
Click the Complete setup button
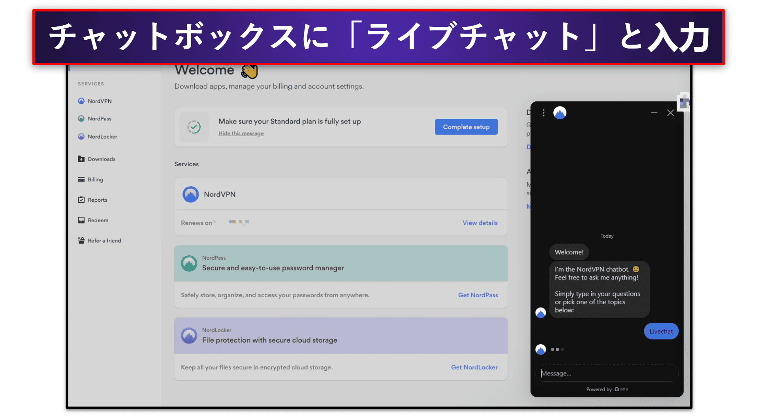click(x=466, y=127)
